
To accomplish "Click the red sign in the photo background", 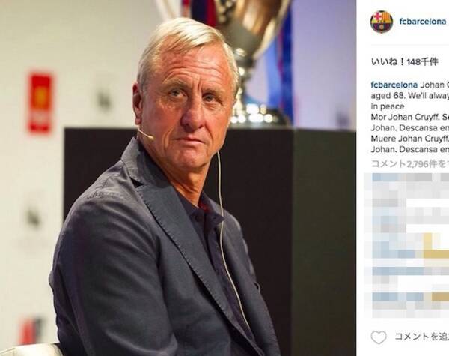I will coord(40,103).
